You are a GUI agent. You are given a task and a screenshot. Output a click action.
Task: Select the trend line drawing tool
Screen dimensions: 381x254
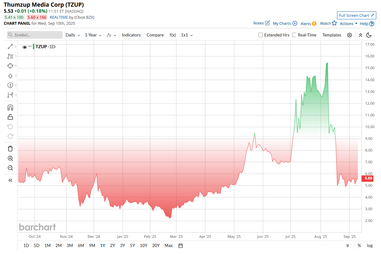pyautogui.click(x=10, y=47)
